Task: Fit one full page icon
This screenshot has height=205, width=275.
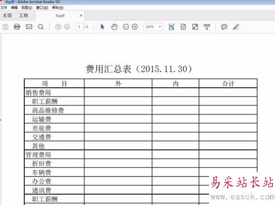Action: [x=183, y=27]
